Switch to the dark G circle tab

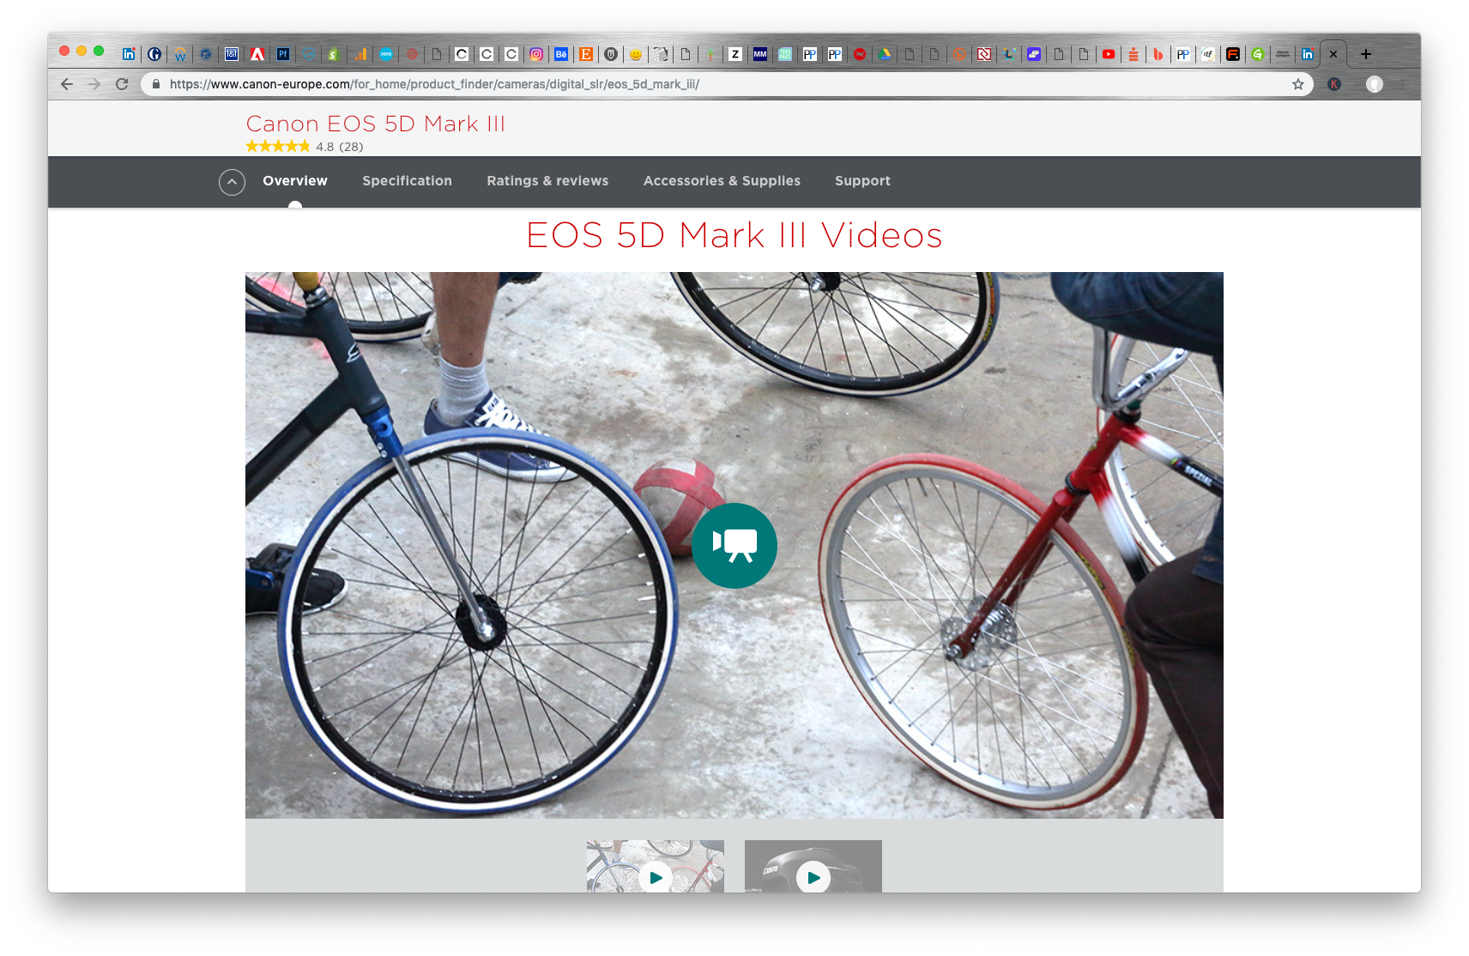click(x=154, y=54)
